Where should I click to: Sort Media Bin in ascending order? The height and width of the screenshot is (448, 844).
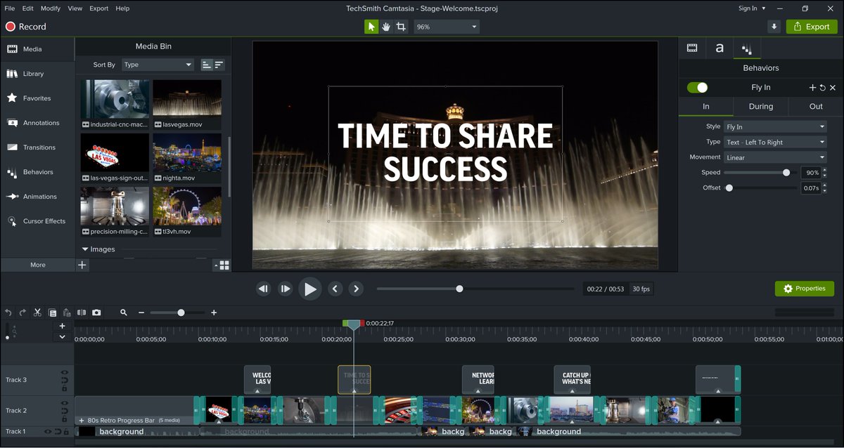pos(207,65)
